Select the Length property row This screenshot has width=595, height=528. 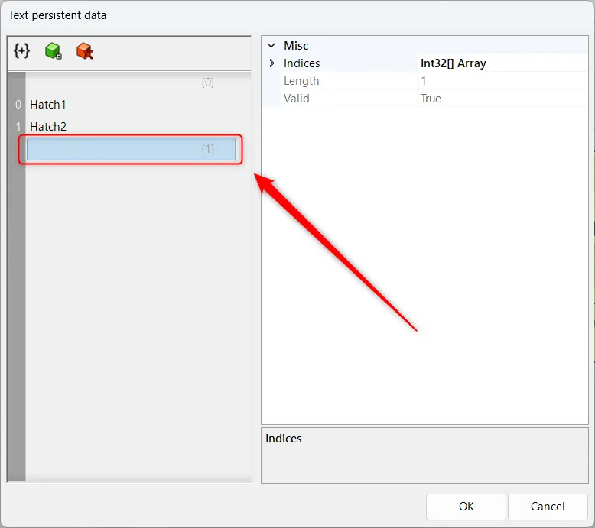[x=301, y=81]
